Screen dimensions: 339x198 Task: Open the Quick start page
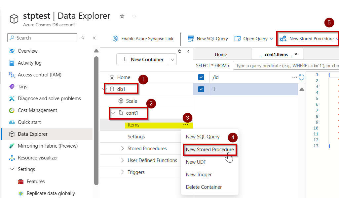tap(29, 122)
